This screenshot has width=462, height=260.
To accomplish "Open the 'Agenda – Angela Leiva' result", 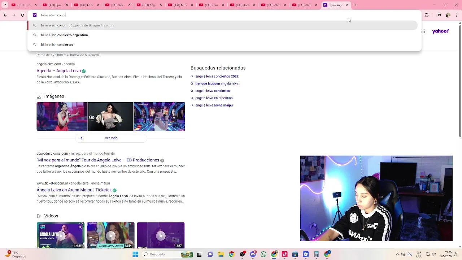I will pyautogui.click(x=58, y=71).
